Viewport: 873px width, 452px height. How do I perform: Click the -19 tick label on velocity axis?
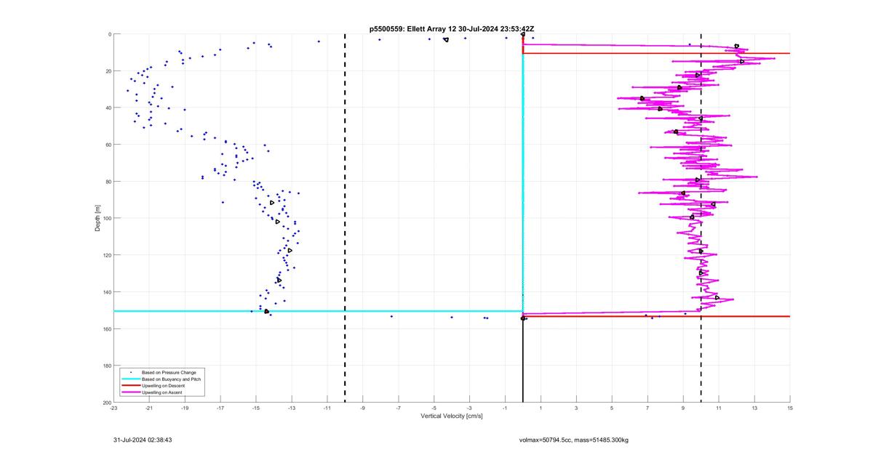(x=185, y=408)
